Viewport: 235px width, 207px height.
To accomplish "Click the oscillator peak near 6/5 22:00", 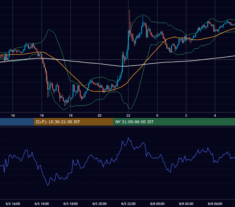I will tap(129, 138).
